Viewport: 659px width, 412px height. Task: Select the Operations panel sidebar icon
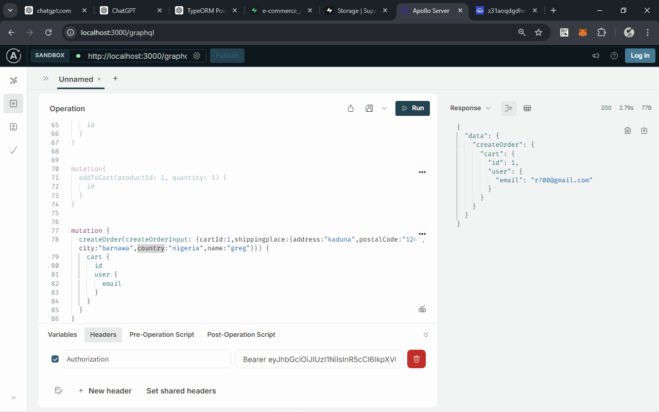13,104
